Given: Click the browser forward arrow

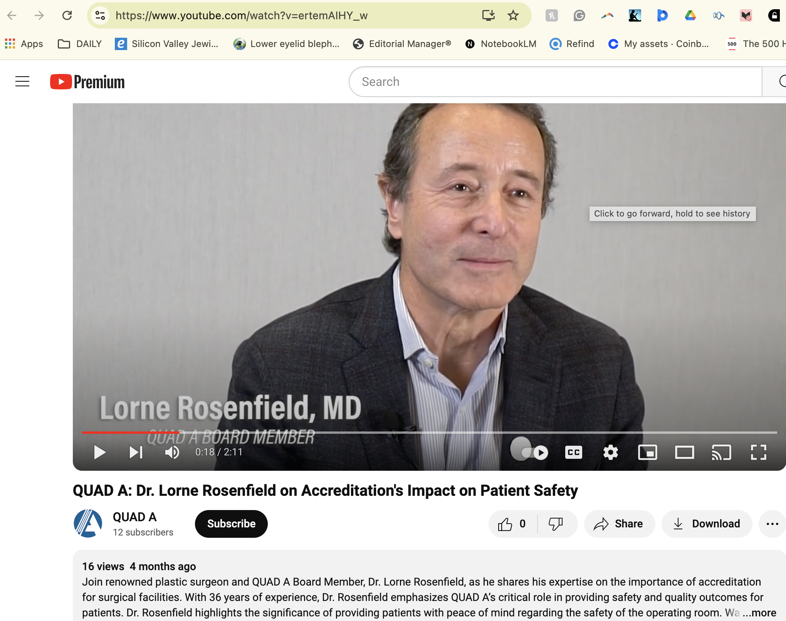Looking at the screenshot, I should point(39,15).
